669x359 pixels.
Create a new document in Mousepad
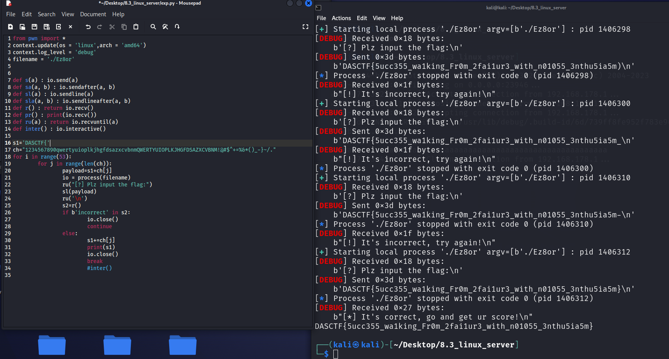point(10,27)
